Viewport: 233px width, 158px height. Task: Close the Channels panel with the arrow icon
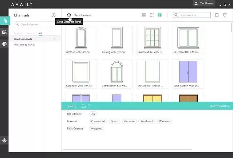click(69, 15)
